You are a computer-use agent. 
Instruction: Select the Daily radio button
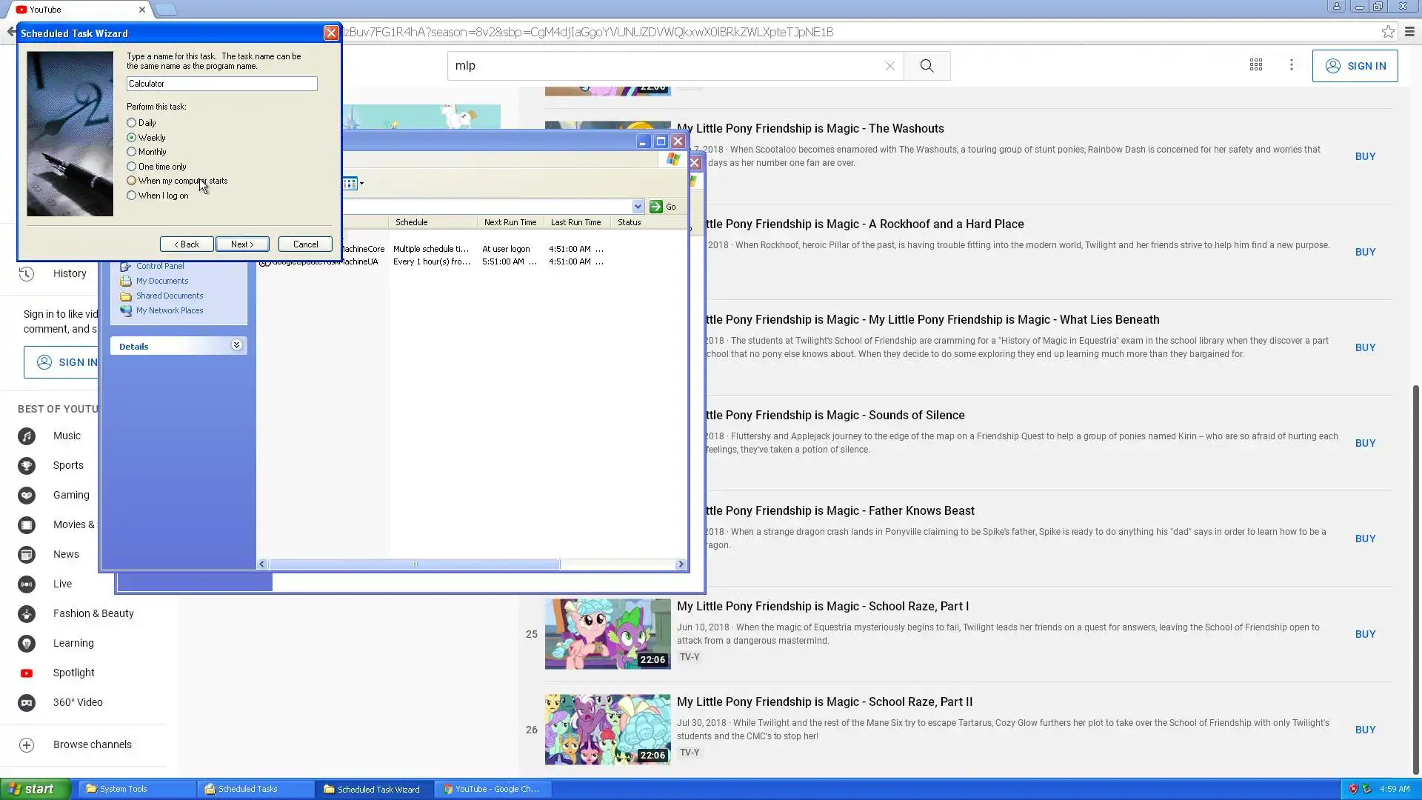pyautogui.click(x=132, y=123)
